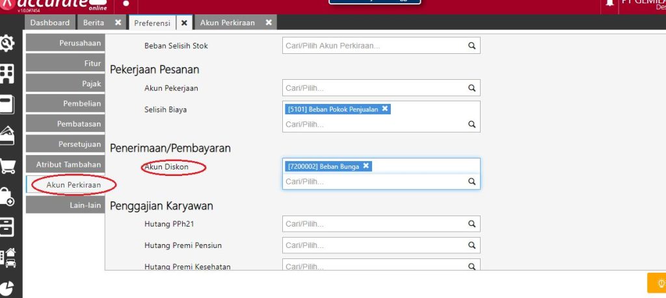Screen dimensions: 666x298
Task: Open the shopping cart module icon
Action: click(8, 166)
